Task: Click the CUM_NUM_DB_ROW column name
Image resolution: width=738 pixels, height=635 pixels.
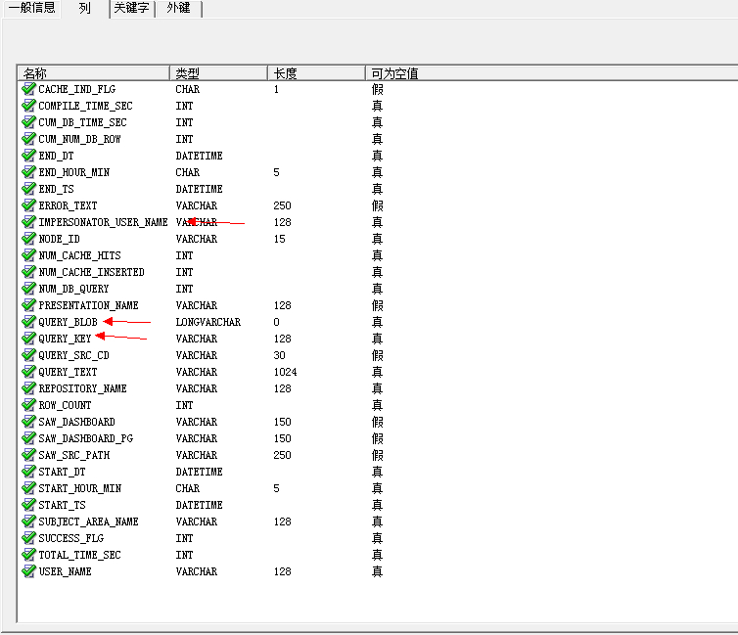Action: (79, 139)
